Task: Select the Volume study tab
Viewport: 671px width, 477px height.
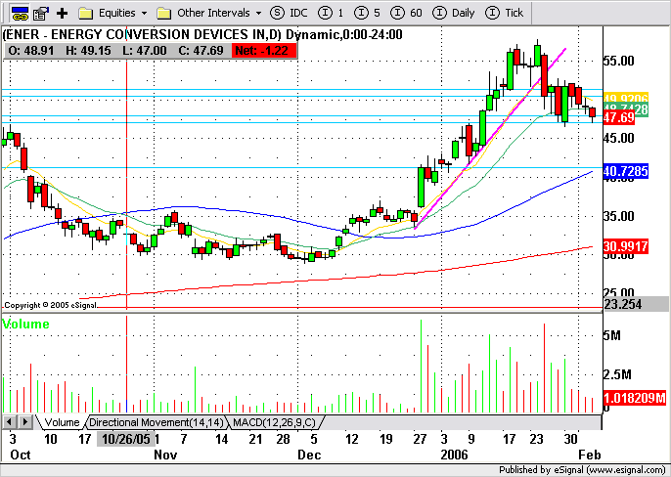Action: pyautogui.click(x=62, y=422)
